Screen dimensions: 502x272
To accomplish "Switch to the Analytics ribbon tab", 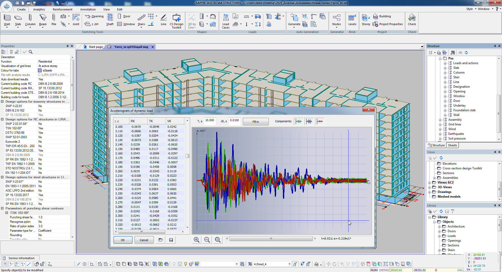I will [39, 9].
